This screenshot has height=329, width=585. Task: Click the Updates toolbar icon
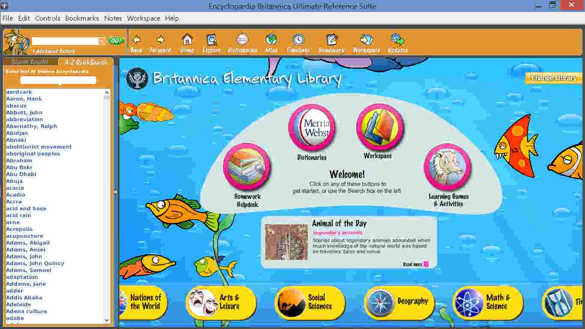tap(397, 40)
